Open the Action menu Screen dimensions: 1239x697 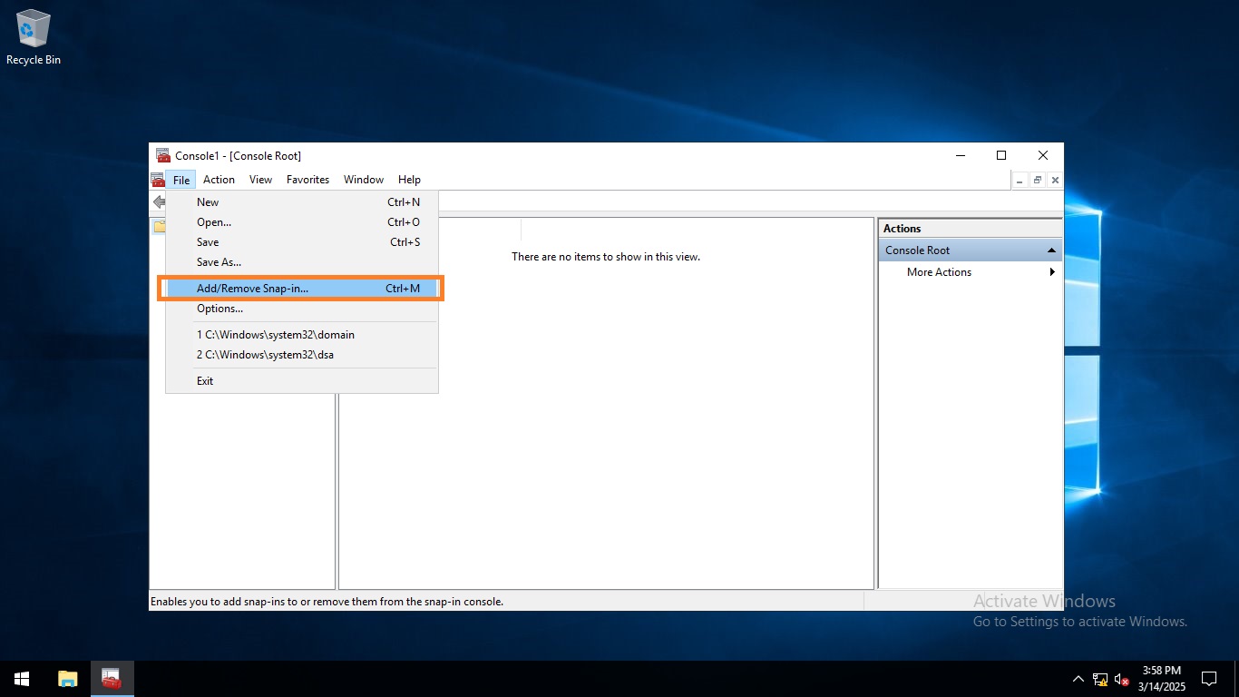tap(219, 180)
